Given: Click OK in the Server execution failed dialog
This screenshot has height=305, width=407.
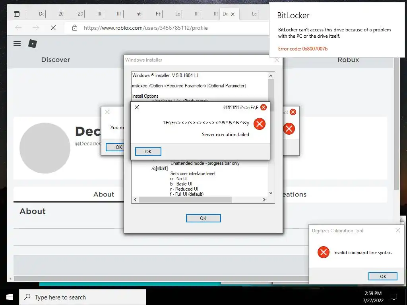Looking at the screenshot, I should (148, 151).
